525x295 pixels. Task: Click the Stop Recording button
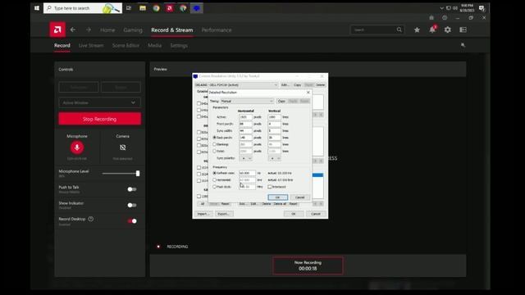click(x=100, y=119)
